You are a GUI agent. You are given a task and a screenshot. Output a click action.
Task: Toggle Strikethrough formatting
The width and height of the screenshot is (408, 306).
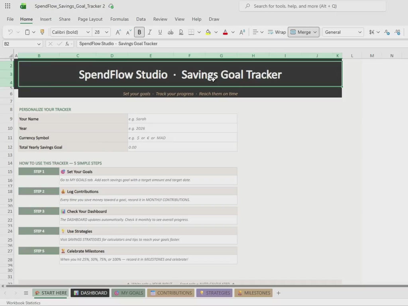pyautogui.click(x=171, y=32)
